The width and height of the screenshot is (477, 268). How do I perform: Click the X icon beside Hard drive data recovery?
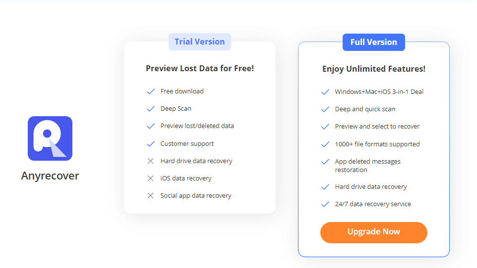coord(150,161)
